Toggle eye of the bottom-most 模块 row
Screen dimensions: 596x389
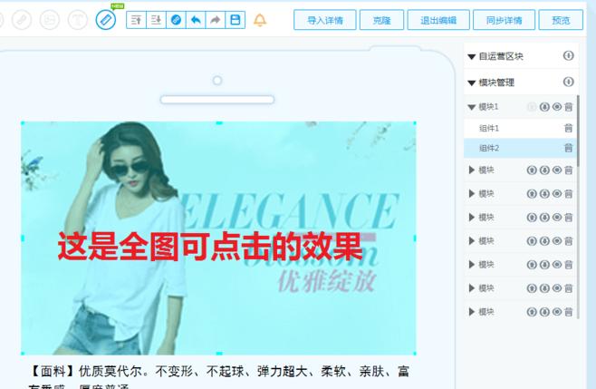point(557,312)
